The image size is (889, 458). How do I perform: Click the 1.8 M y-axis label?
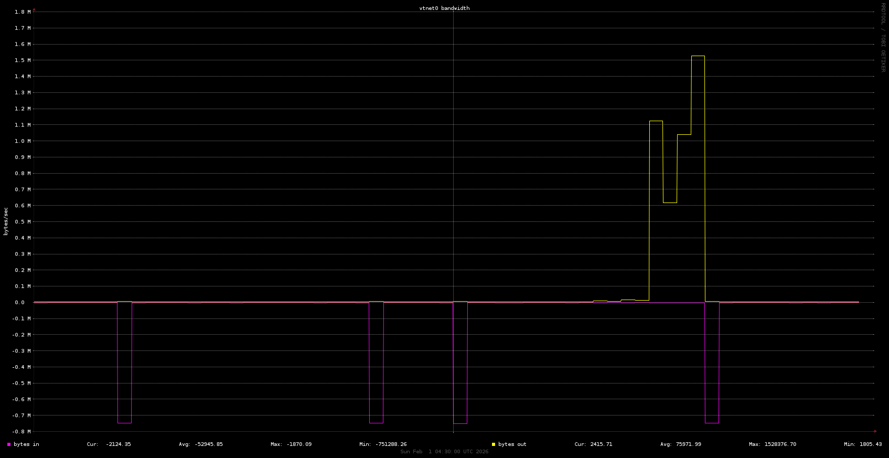point(22,12)
